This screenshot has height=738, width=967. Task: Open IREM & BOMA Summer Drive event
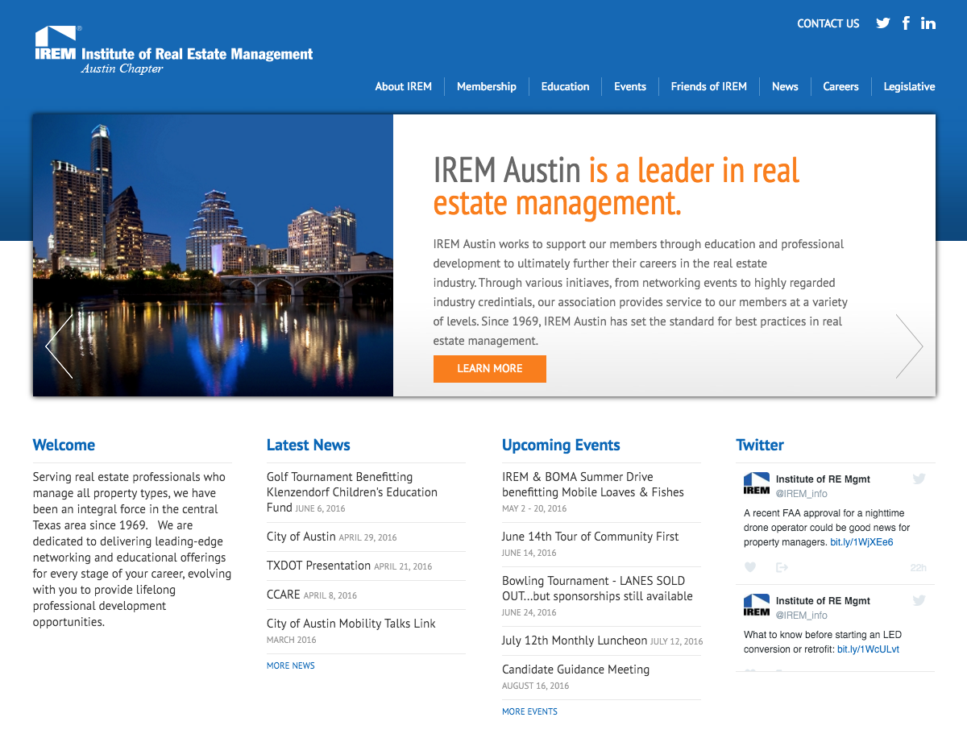pyautogui.click(x=593, y=484)
